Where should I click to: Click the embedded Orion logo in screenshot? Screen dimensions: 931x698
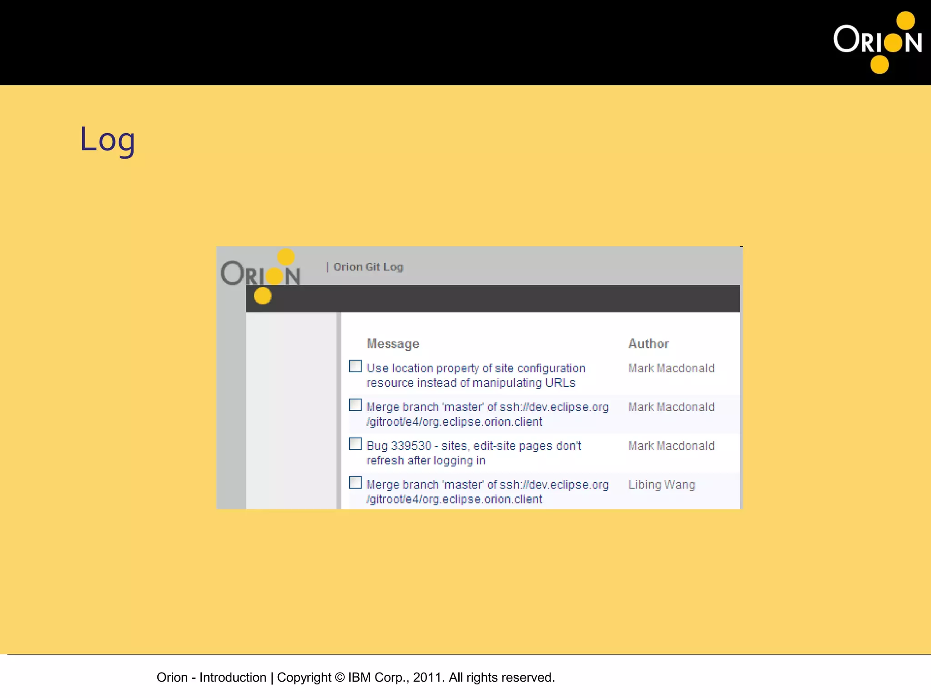click(x=260, y=274)
